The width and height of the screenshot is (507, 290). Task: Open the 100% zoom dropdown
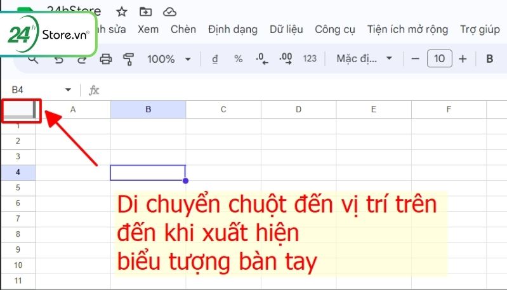point(169,59)
